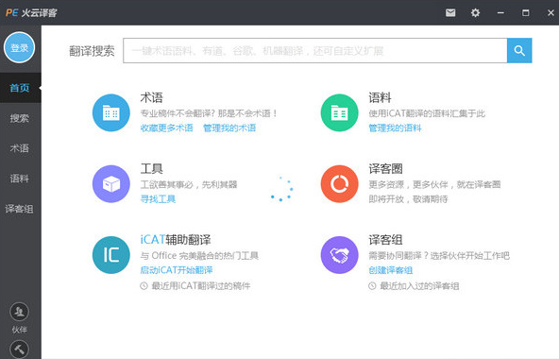Click the green 语料 circle icon
559x359 pixels.
click(339, 112)
